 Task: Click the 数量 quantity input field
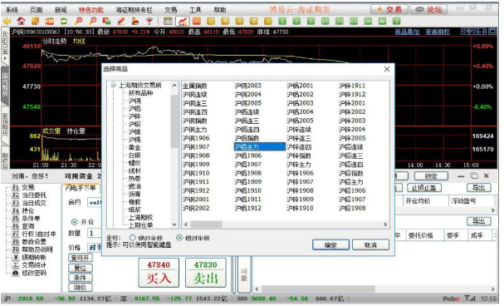click(x=94, y=233)
